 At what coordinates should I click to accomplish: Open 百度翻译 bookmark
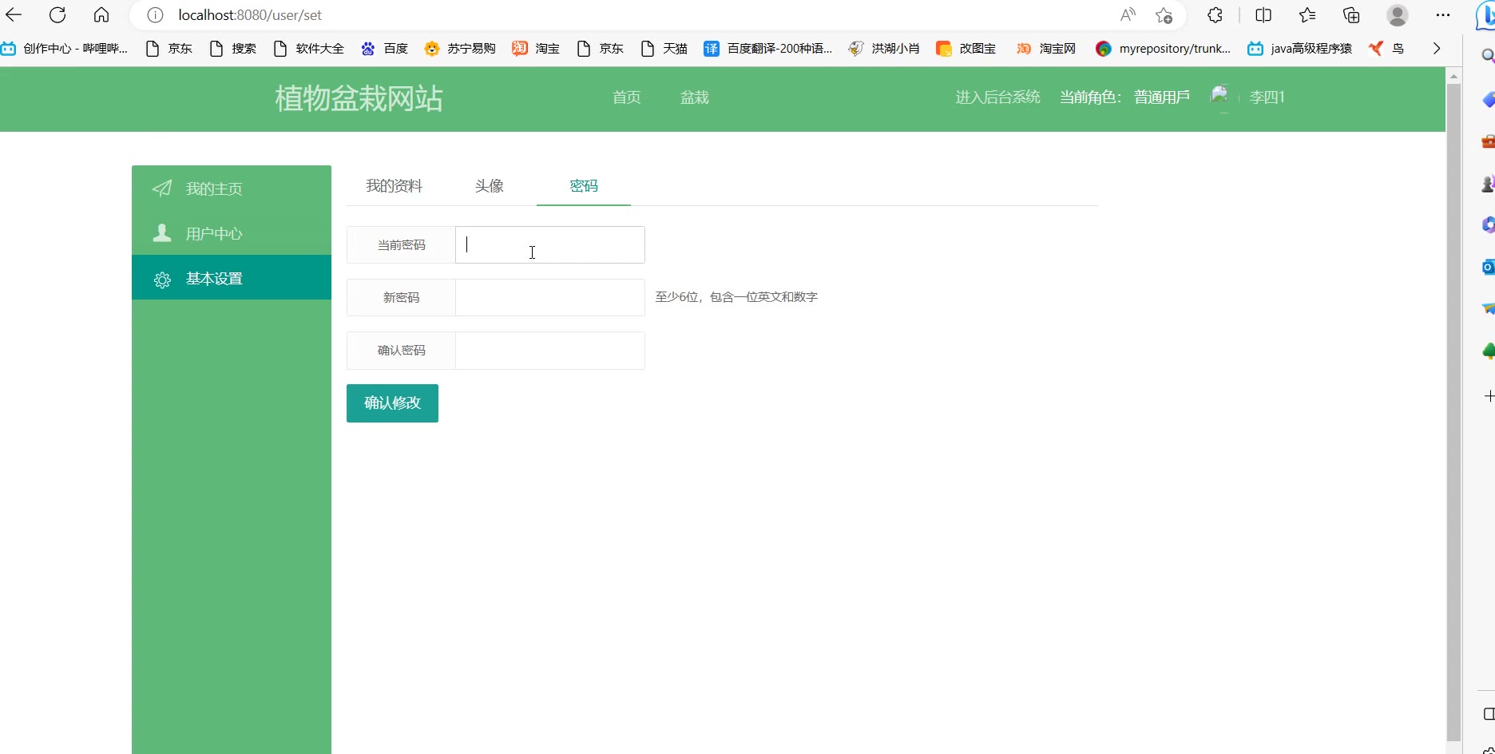coord(767,49)
